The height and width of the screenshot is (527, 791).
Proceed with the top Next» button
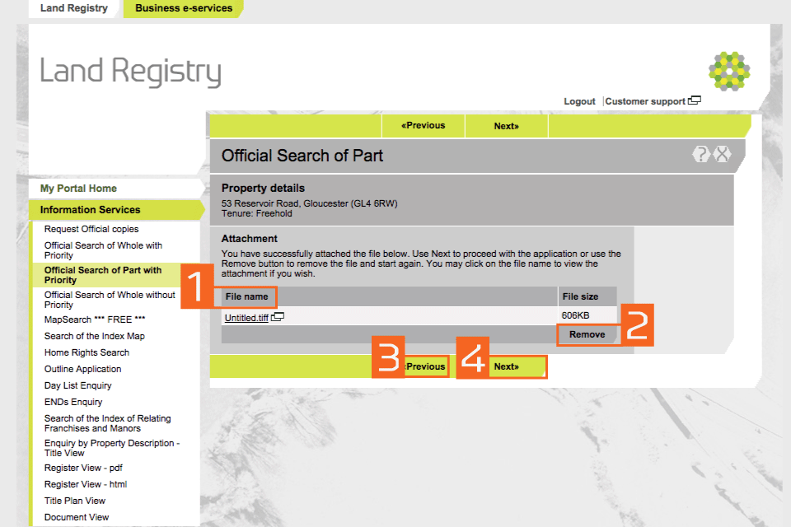(x=507, y=126)
